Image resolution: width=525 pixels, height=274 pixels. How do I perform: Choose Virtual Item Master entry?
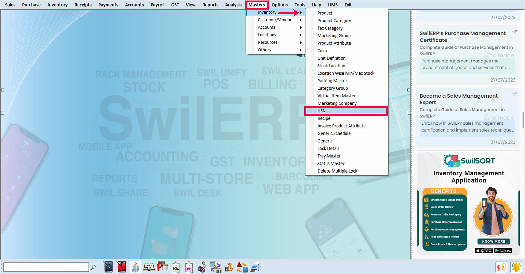(x=346, y=96)
